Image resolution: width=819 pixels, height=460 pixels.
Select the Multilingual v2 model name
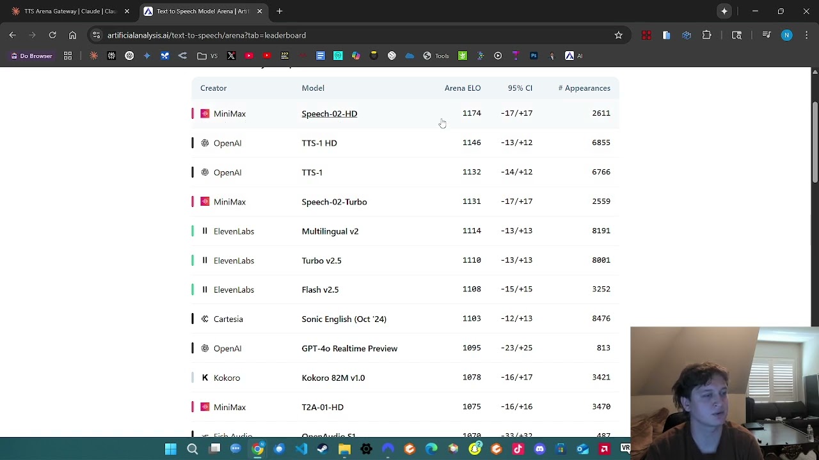click(330, 231)
